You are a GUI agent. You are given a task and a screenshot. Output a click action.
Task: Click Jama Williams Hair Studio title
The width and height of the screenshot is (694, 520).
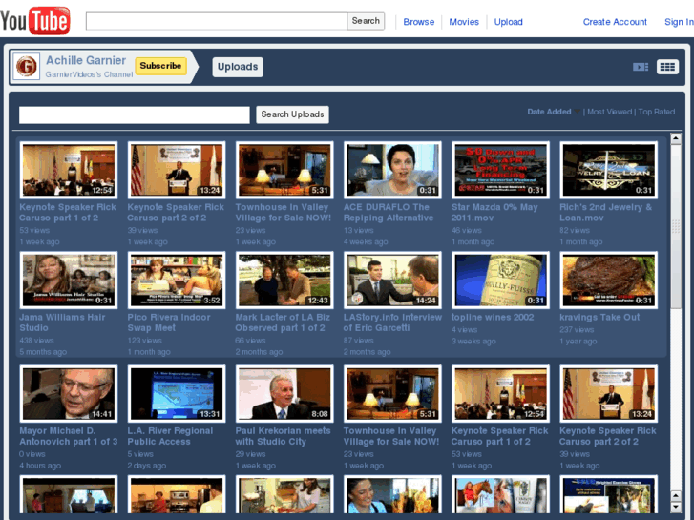click(62, 322)
